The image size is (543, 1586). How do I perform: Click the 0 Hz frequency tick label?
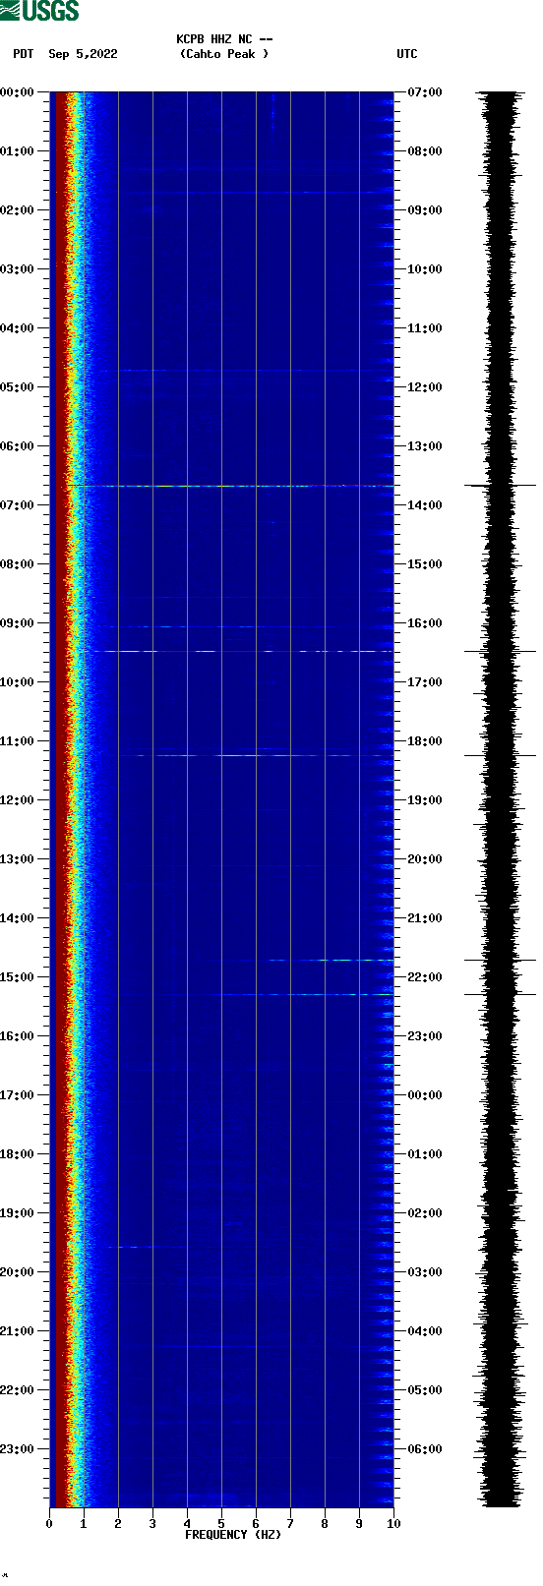tap(49, 1524)
